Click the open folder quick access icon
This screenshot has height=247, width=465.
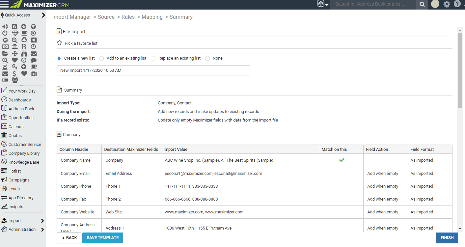point(5,54)
